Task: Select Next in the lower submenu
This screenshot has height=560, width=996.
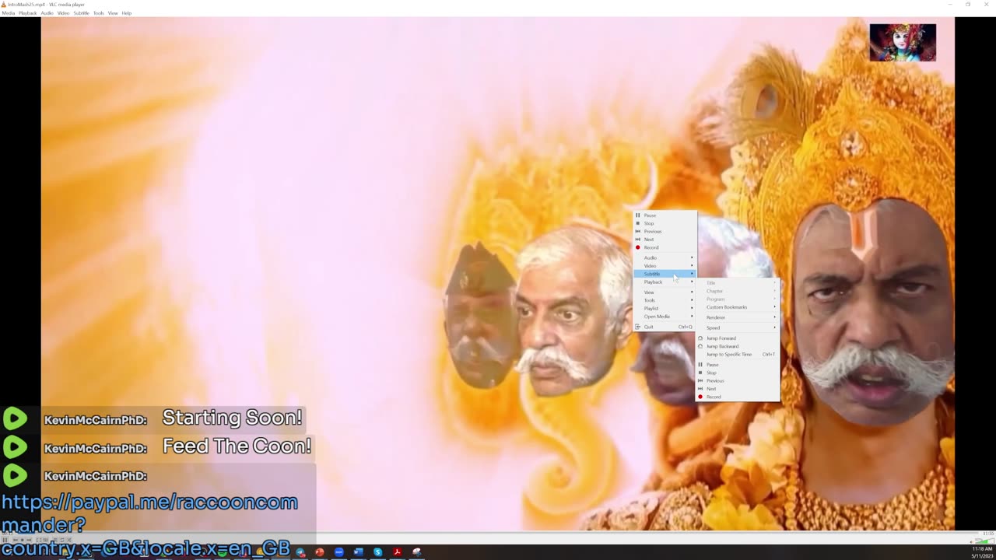Action: (737, 389)
